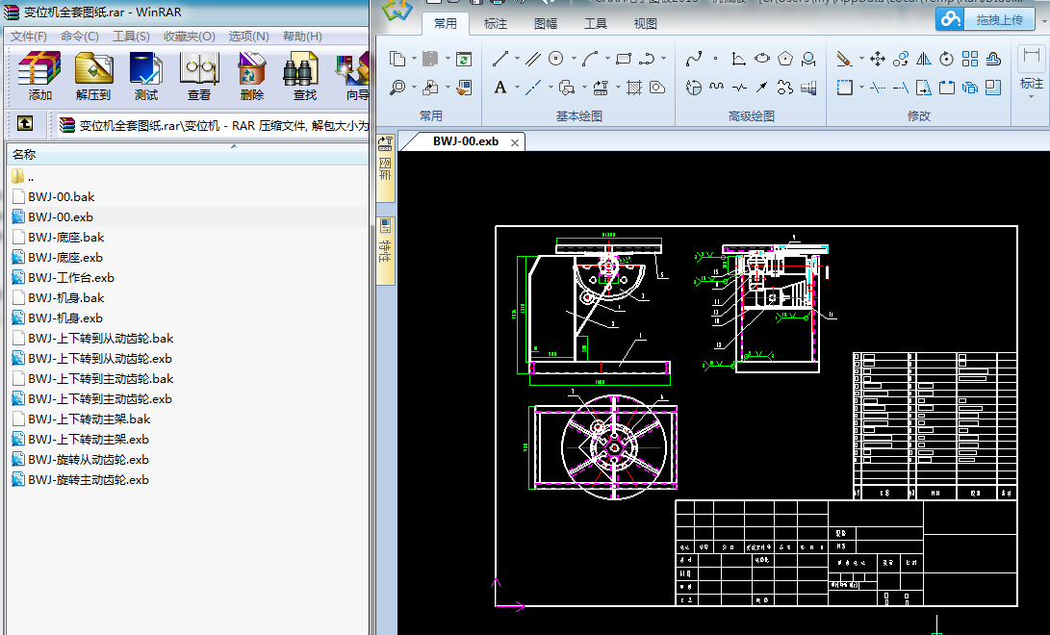Select file BWJ-机身.exb in WinRAR

click(58, 318)
